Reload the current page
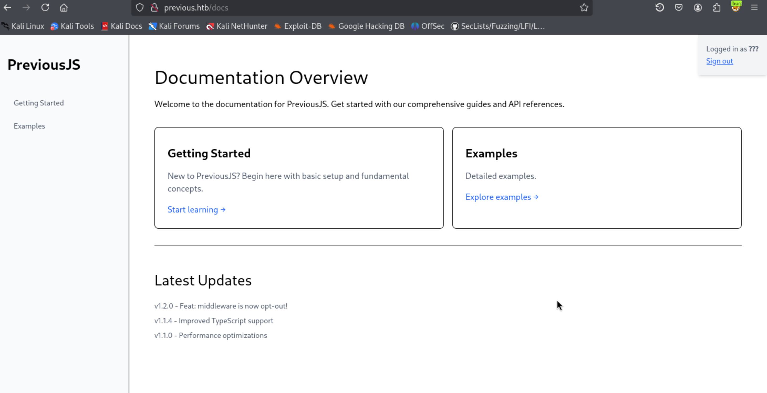The width and height of the screenshot is (767, 393). pos(45,7)
